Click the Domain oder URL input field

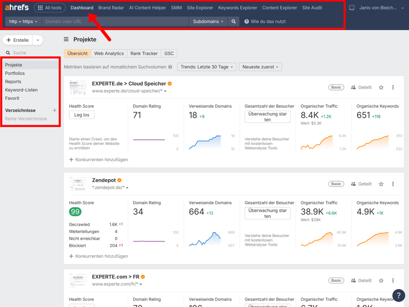click(x=115, y=21)
